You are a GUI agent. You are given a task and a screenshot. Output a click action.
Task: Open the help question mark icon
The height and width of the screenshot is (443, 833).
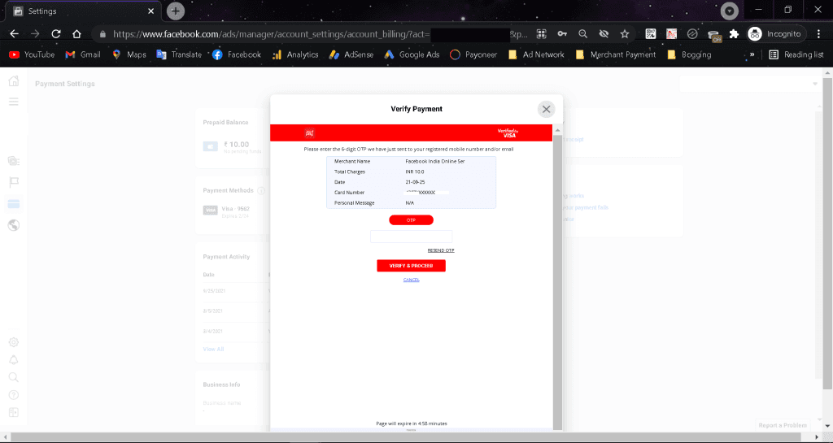coord(14,395)
